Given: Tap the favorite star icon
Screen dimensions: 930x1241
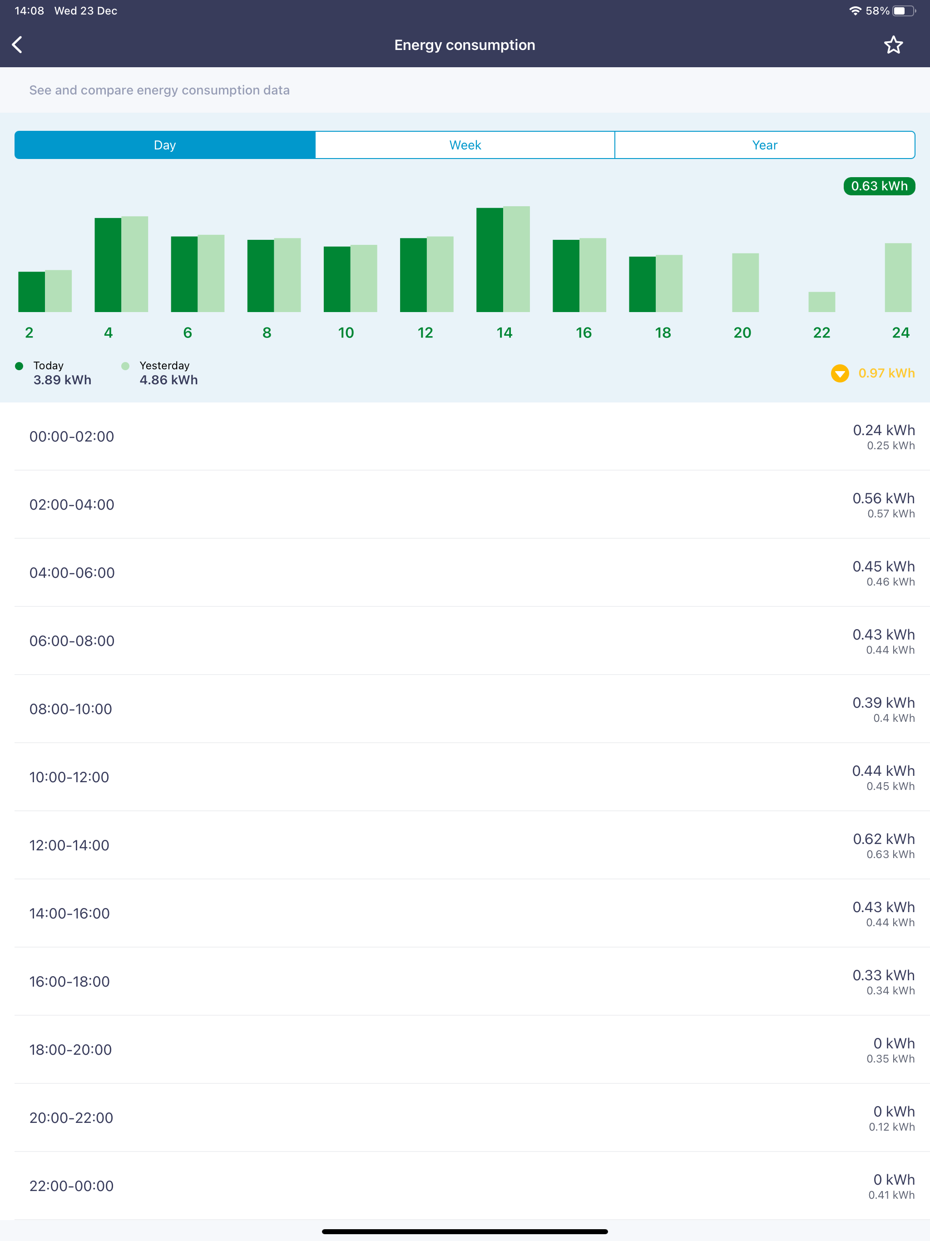Looking at the screenshot, I should coord(893,45).
